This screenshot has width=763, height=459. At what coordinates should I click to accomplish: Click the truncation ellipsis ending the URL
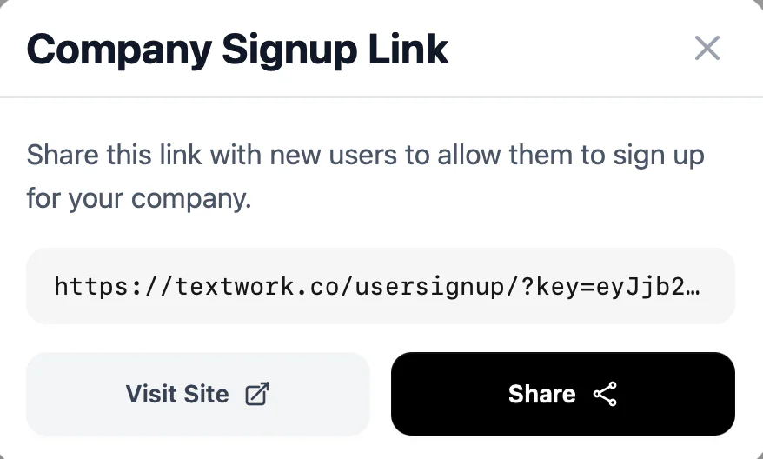pyautogui.click(x=693, y=286)
